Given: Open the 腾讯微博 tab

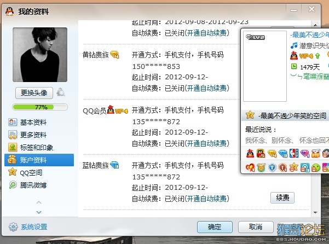Looking at the screenshot, I should [x=39, y=185].
